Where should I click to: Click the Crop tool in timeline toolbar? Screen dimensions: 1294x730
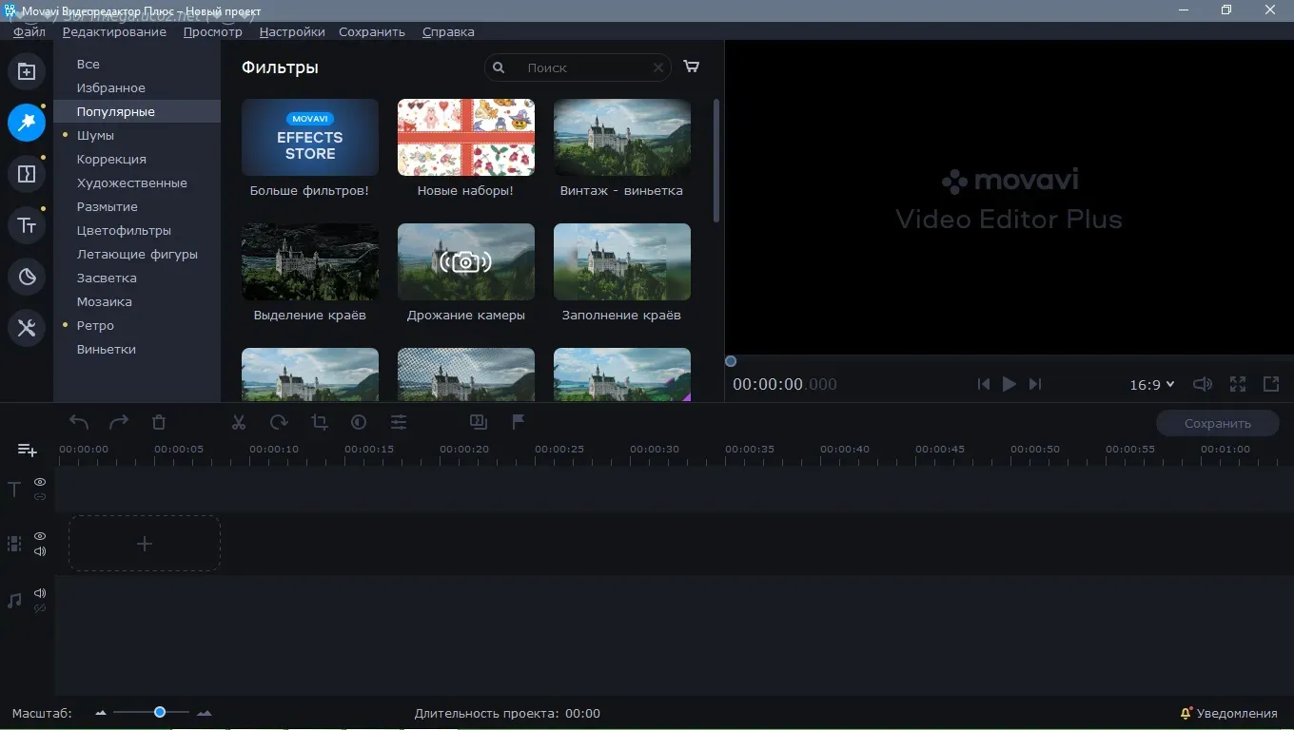[x=319, y=423]
